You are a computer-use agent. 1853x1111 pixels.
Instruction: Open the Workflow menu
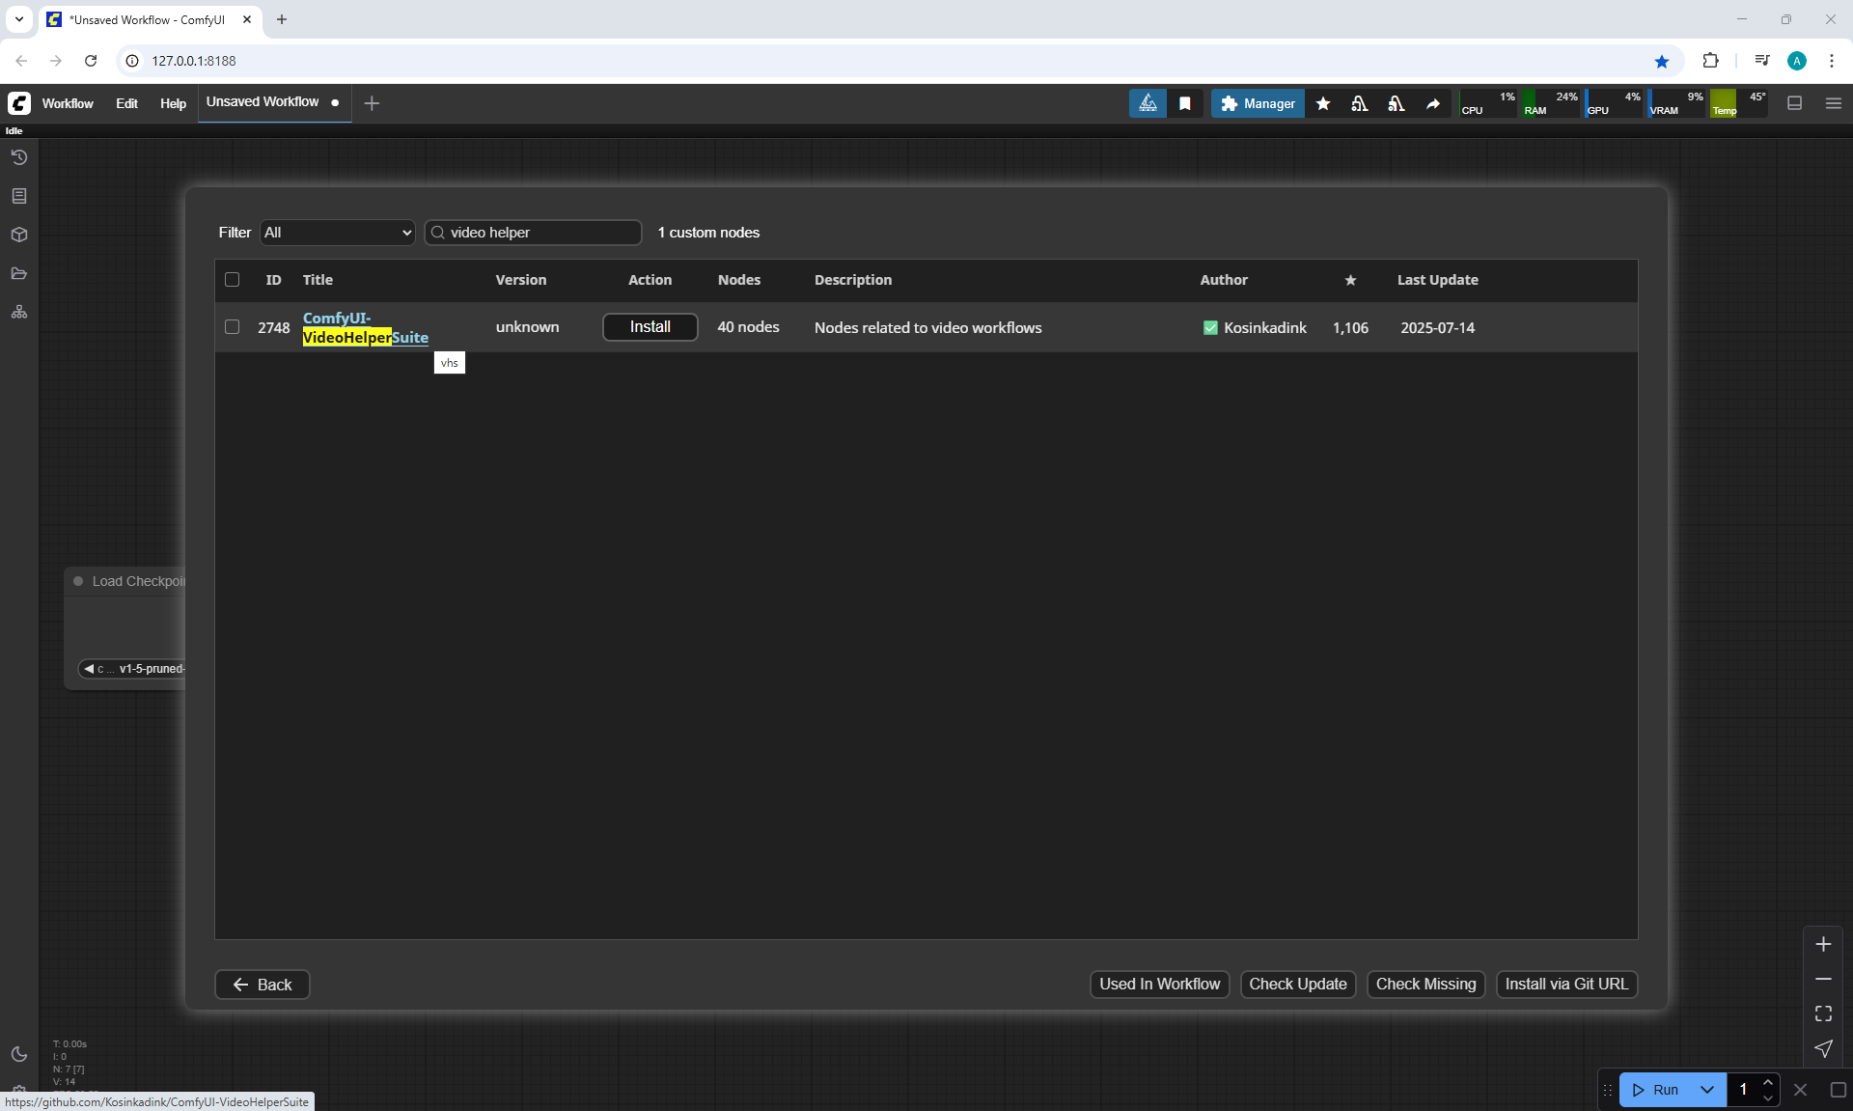click(x=68, y=103)
